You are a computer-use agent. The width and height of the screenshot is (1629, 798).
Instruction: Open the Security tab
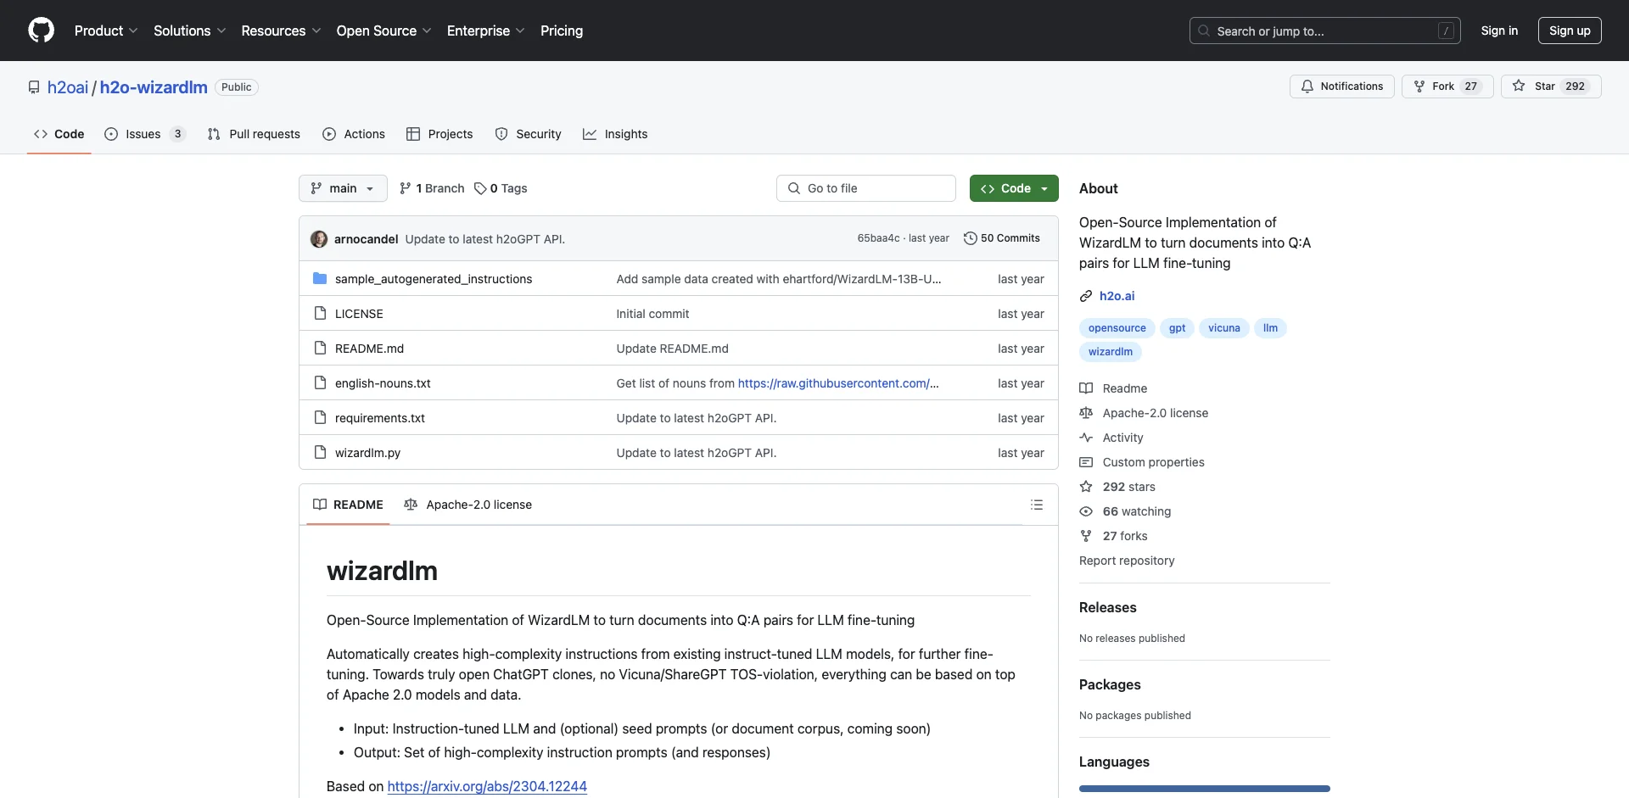[528, 134]
